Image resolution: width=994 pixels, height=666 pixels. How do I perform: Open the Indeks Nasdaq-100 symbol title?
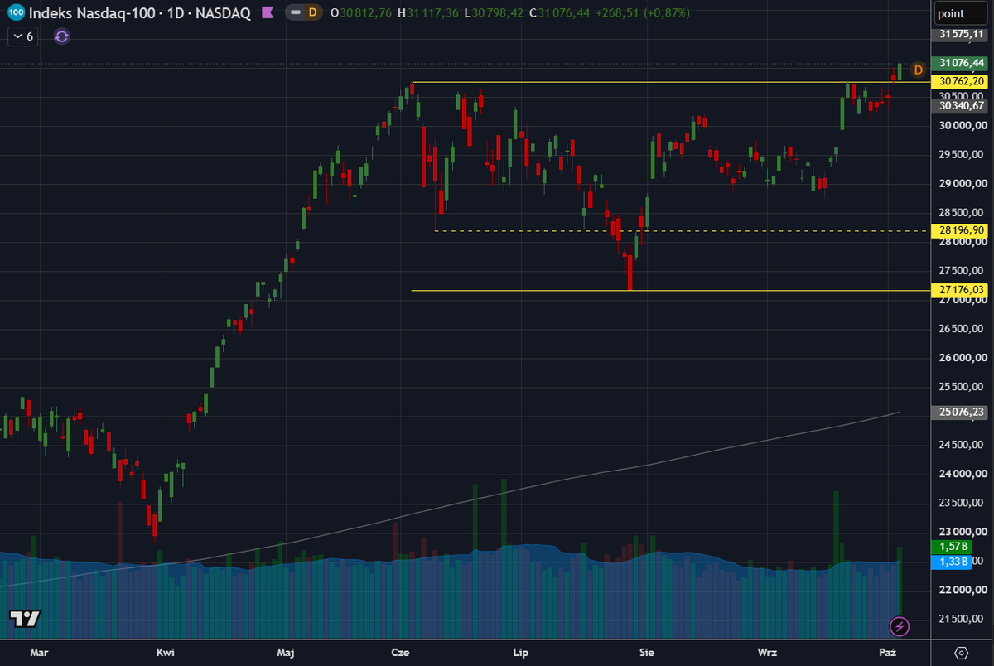[140, 13]
